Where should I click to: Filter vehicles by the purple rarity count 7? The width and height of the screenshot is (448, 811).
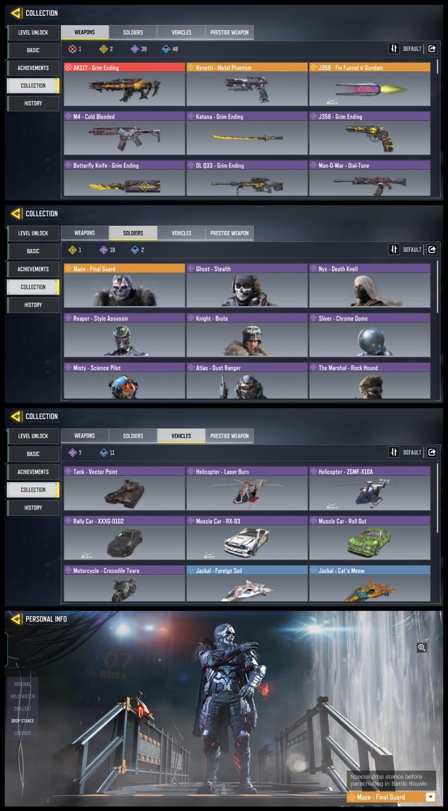click(x=80, y=453)
